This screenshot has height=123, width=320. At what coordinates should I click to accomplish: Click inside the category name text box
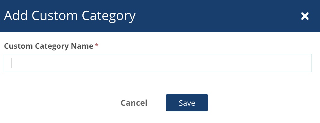158,63
